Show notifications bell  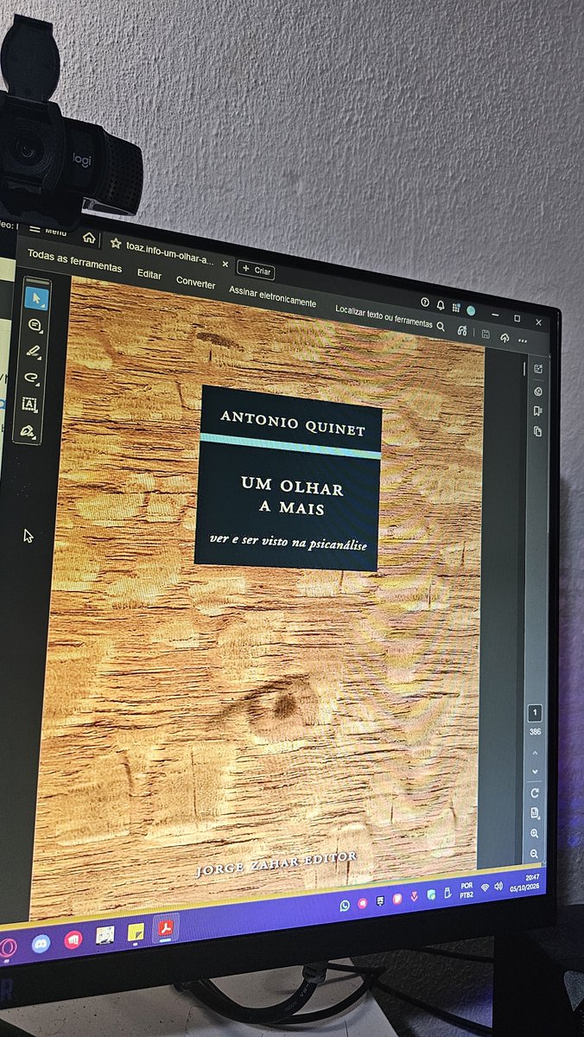point(441,305)
